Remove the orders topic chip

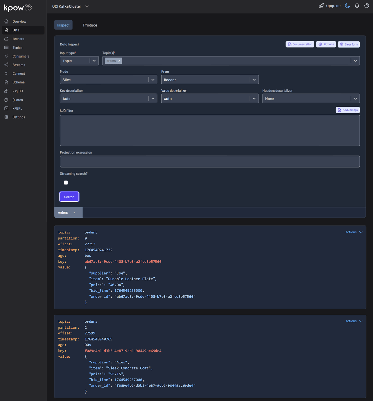pos(119,61)
